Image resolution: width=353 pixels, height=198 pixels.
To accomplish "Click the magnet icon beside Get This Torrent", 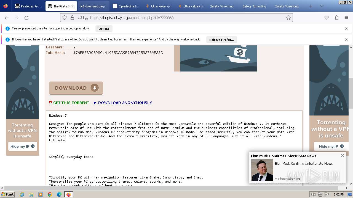I will pos(50,103).
